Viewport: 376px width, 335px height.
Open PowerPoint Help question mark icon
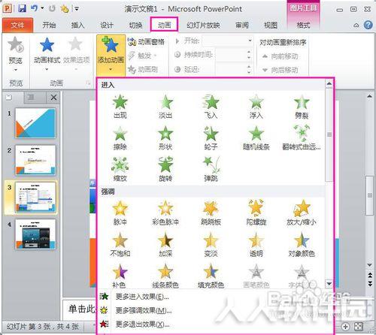point(368,25)
